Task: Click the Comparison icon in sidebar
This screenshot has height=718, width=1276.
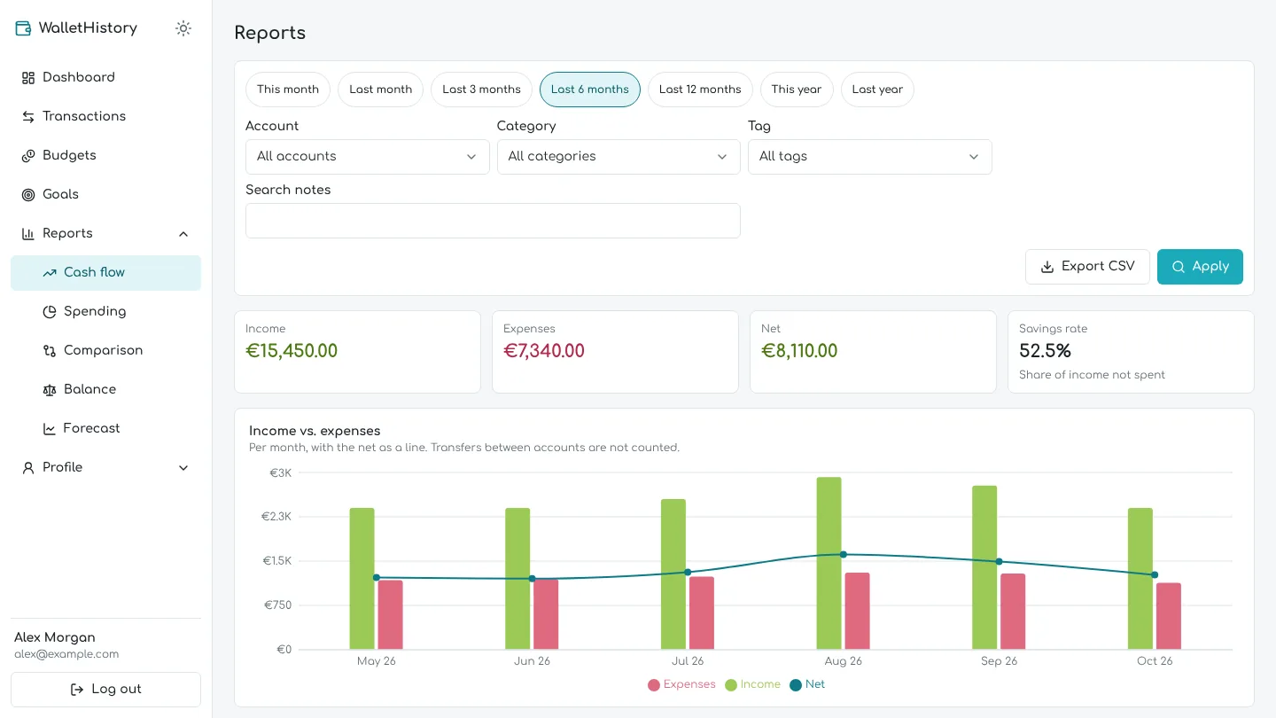Action: click(50, 351)
